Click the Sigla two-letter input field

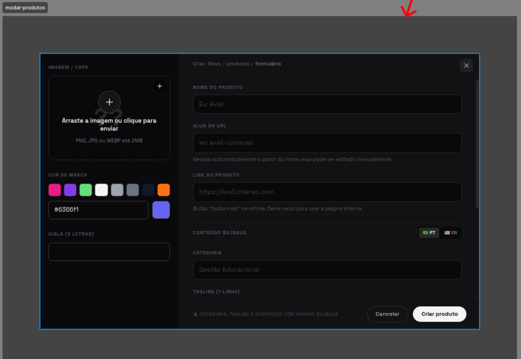pos(109,251)
